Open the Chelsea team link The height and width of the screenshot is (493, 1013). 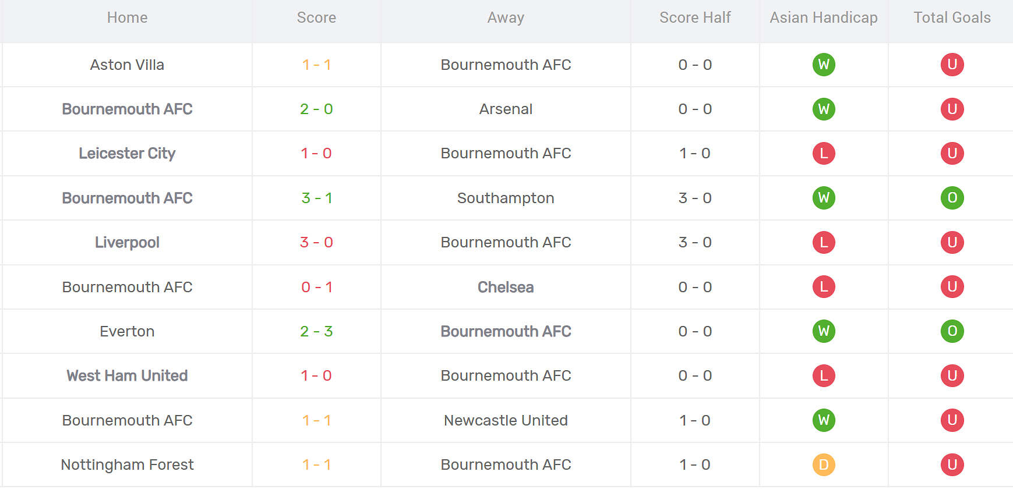(x=506, y=287)
